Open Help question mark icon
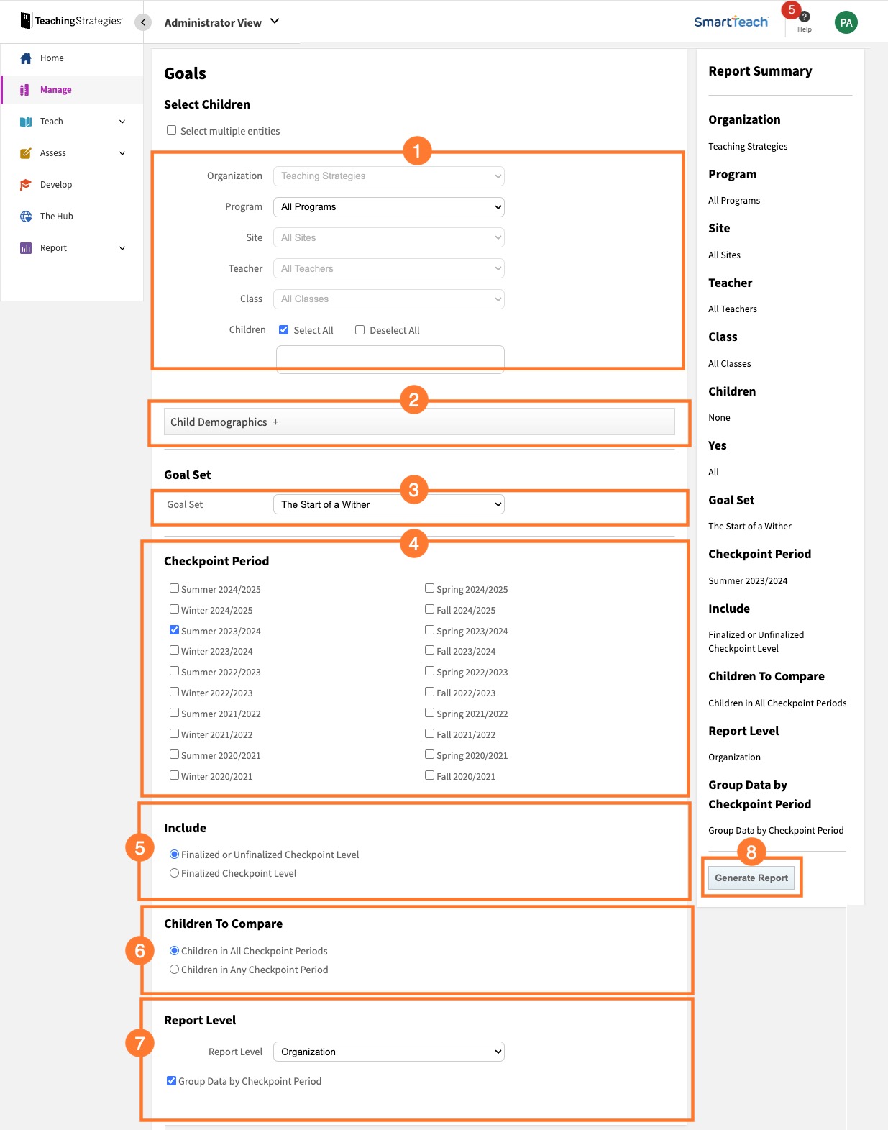Image resolution: width=888 pixels, height=1130 pixels. tap(804, 17)
